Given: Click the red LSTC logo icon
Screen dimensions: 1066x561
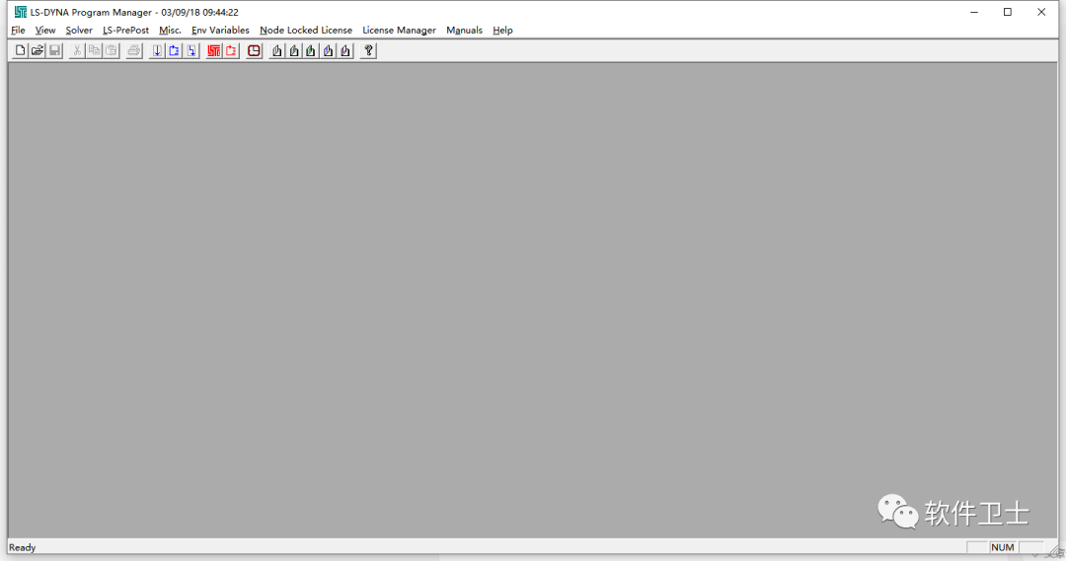Looking at the screenshot, I should point(214,51).
